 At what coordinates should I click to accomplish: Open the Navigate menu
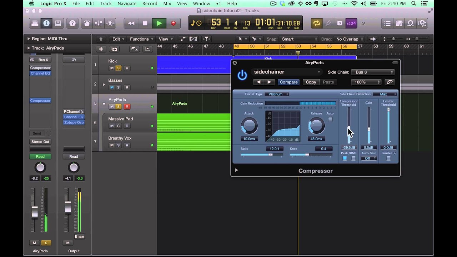pyautogui.click(x=127, y=4)
